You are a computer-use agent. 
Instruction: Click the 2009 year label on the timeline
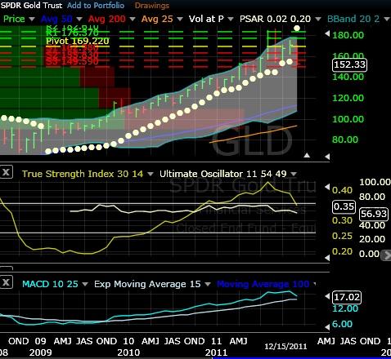pyautogui.click(x=40, y=352)
